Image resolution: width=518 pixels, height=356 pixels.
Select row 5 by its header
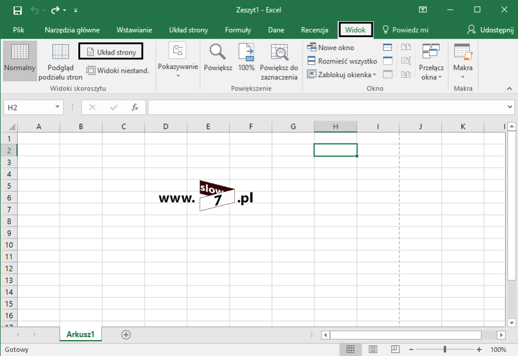pos(9,186)
